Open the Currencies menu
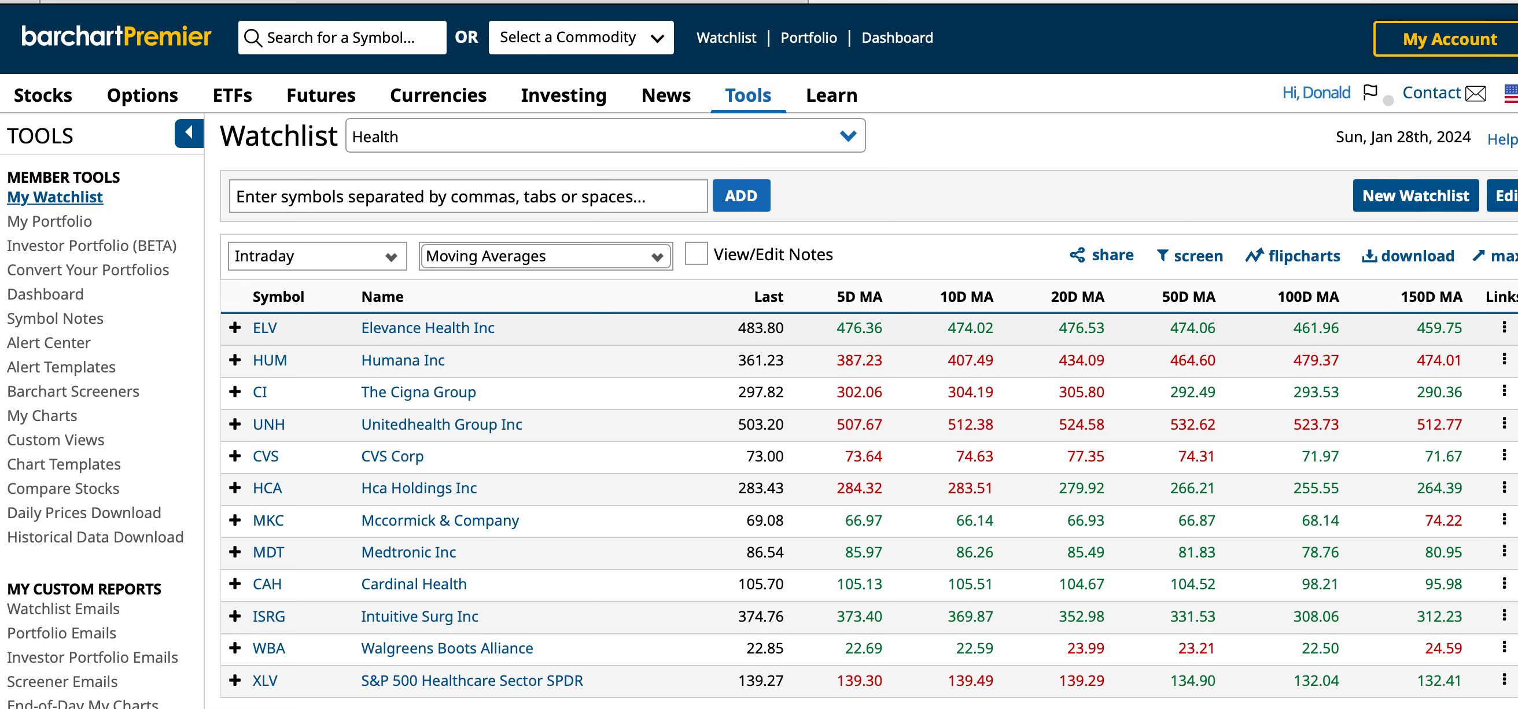This screenshot has width=1518, height=709. coord(438,95)
